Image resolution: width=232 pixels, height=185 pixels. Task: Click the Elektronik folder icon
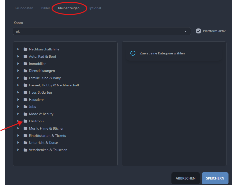(25, 121)
